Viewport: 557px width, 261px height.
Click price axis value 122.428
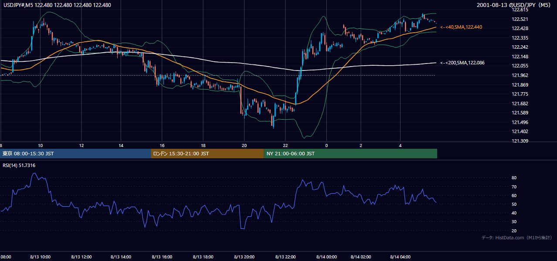pyautogui.click(x=520, y=28)
